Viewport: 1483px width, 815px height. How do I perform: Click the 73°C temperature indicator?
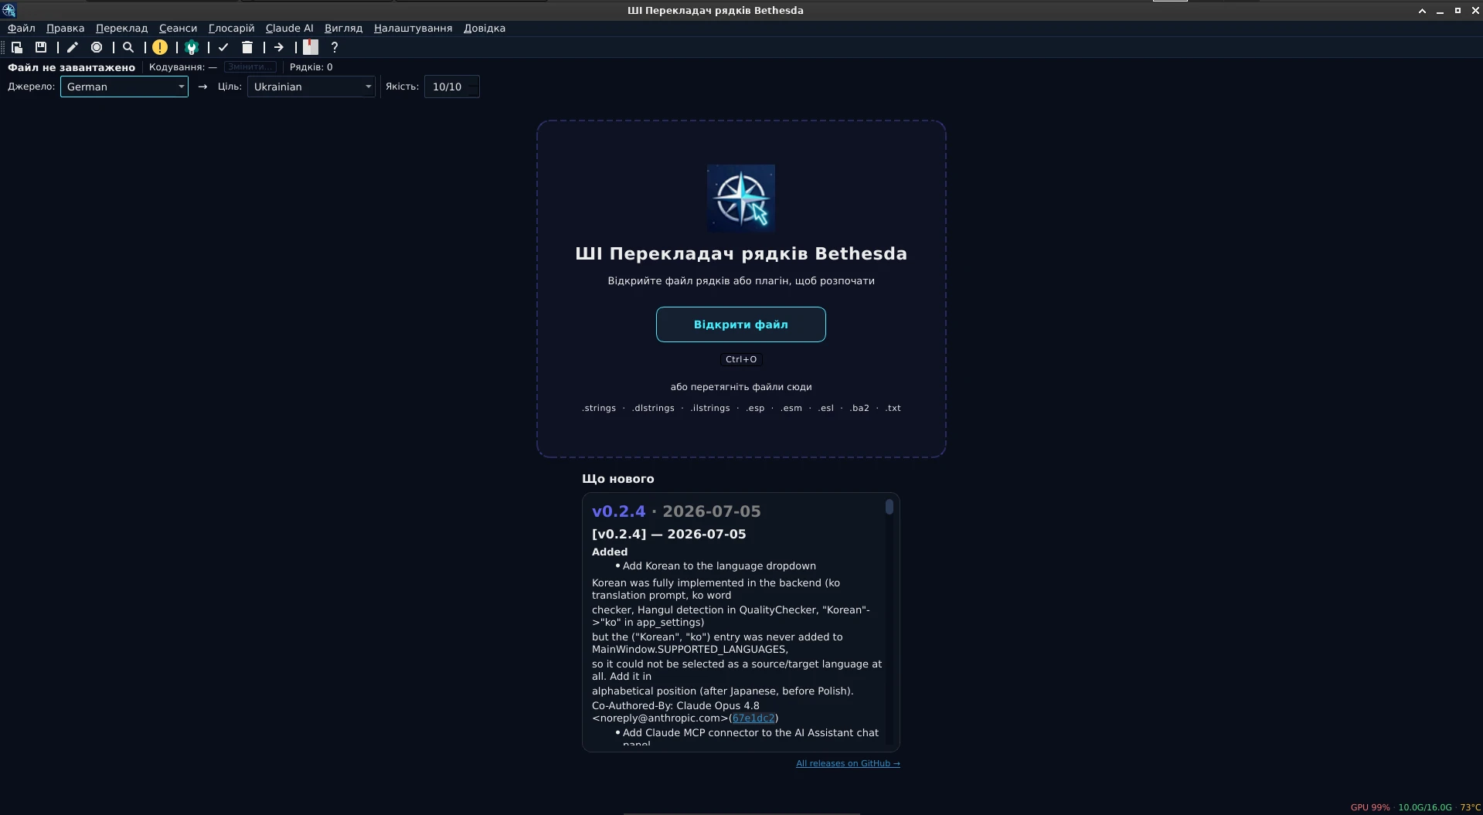coord(1470,807)
